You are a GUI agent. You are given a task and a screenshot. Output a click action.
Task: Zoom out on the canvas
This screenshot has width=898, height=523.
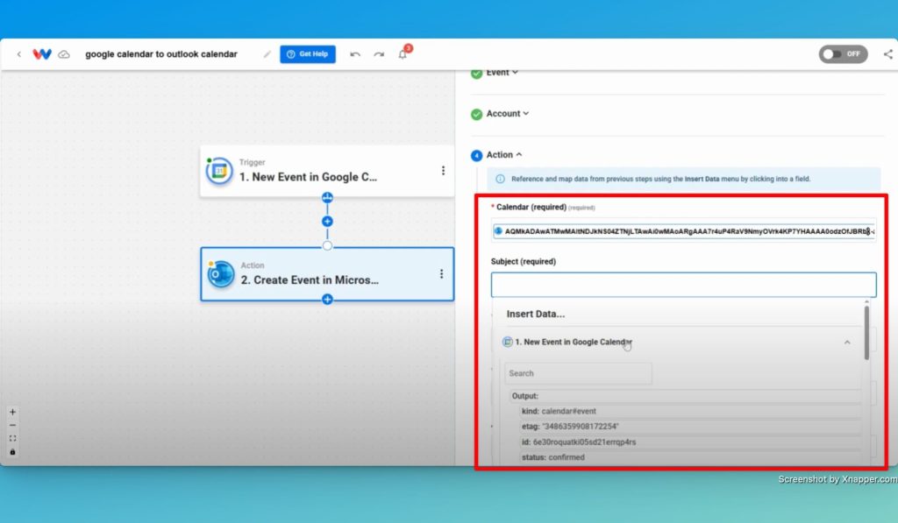tap(12, 425)
